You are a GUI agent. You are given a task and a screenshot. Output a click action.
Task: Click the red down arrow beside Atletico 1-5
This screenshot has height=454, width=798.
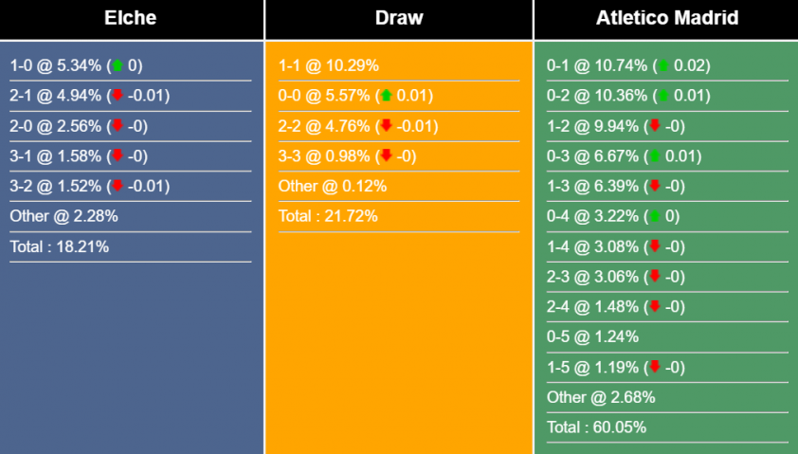click(x=654, y=367)
